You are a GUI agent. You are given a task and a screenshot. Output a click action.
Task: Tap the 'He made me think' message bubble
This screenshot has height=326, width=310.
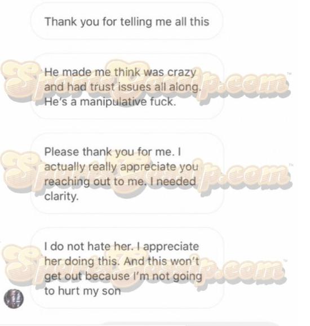pos(127,87)
